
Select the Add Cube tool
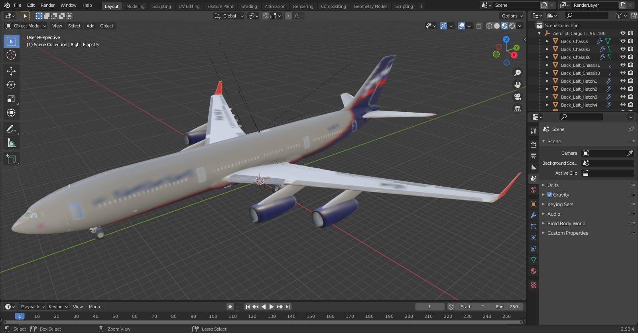[11, 159]
